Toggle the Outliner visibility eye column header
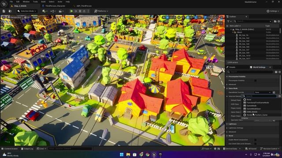This screenshot has width=282, height=158. pos(227,26)
